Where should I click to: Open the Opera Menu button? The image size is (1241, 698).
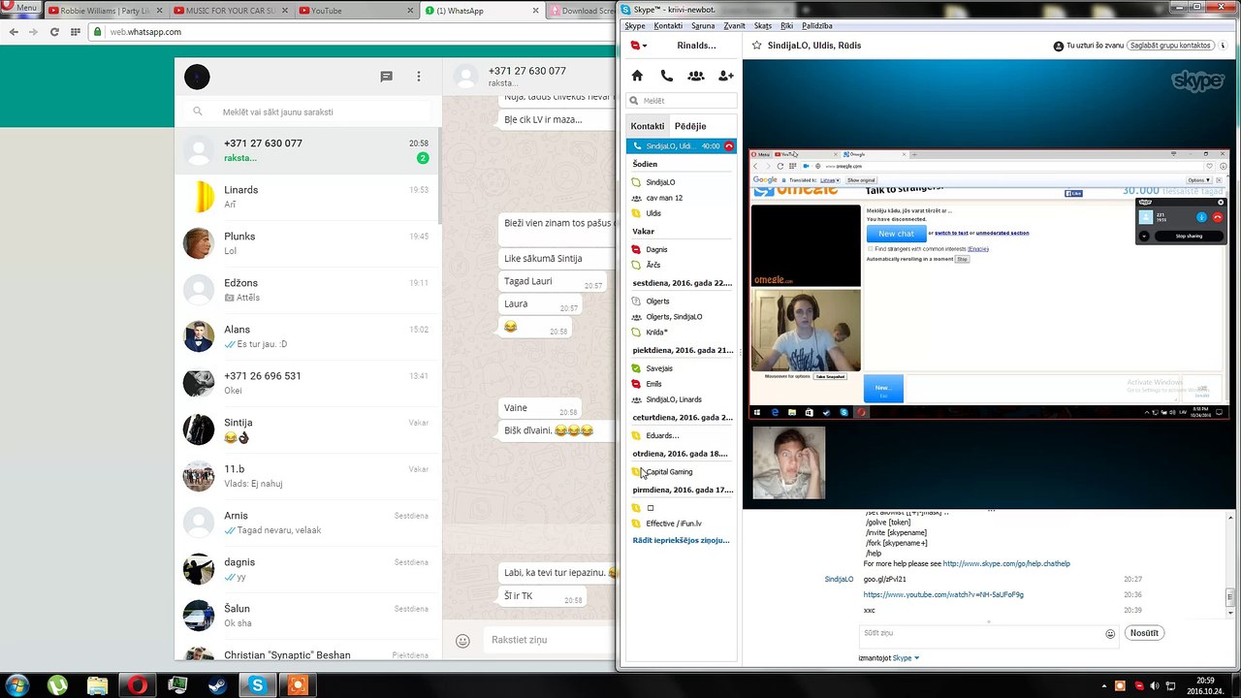pyautogui.click(x=20, y=8)
